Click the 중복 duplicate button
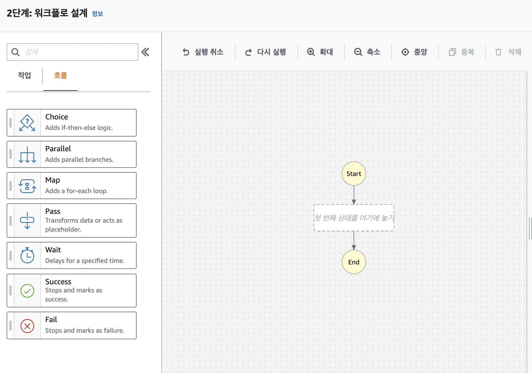Viewport: 532px width, 373px height. coord(461,52)
